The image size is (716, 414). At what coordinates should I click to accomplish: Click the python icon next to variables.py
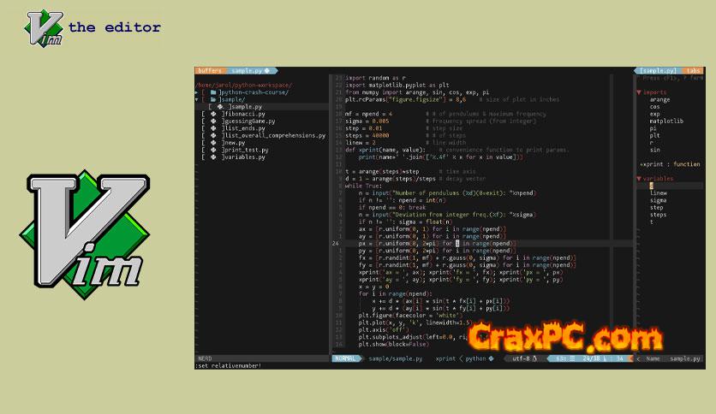(213, 157)
